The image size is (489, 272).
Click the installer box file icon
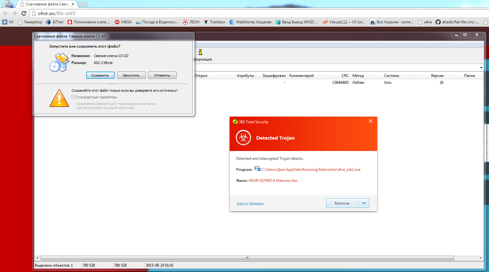click(59, 62)
